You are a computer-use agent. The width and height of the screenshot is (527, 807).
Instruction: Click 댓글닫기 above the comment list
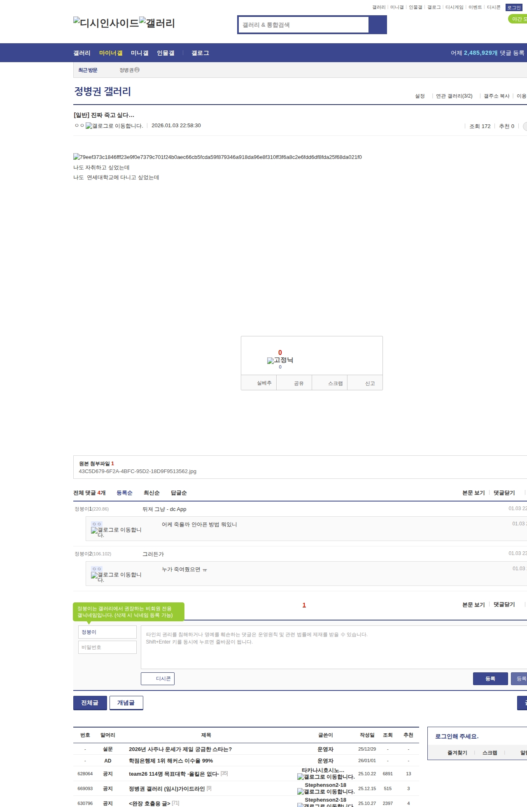[x=504, y=493]
